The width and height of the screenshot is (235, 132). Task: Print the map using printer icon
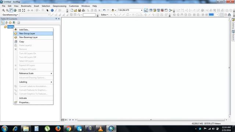[x=83, y=10]
